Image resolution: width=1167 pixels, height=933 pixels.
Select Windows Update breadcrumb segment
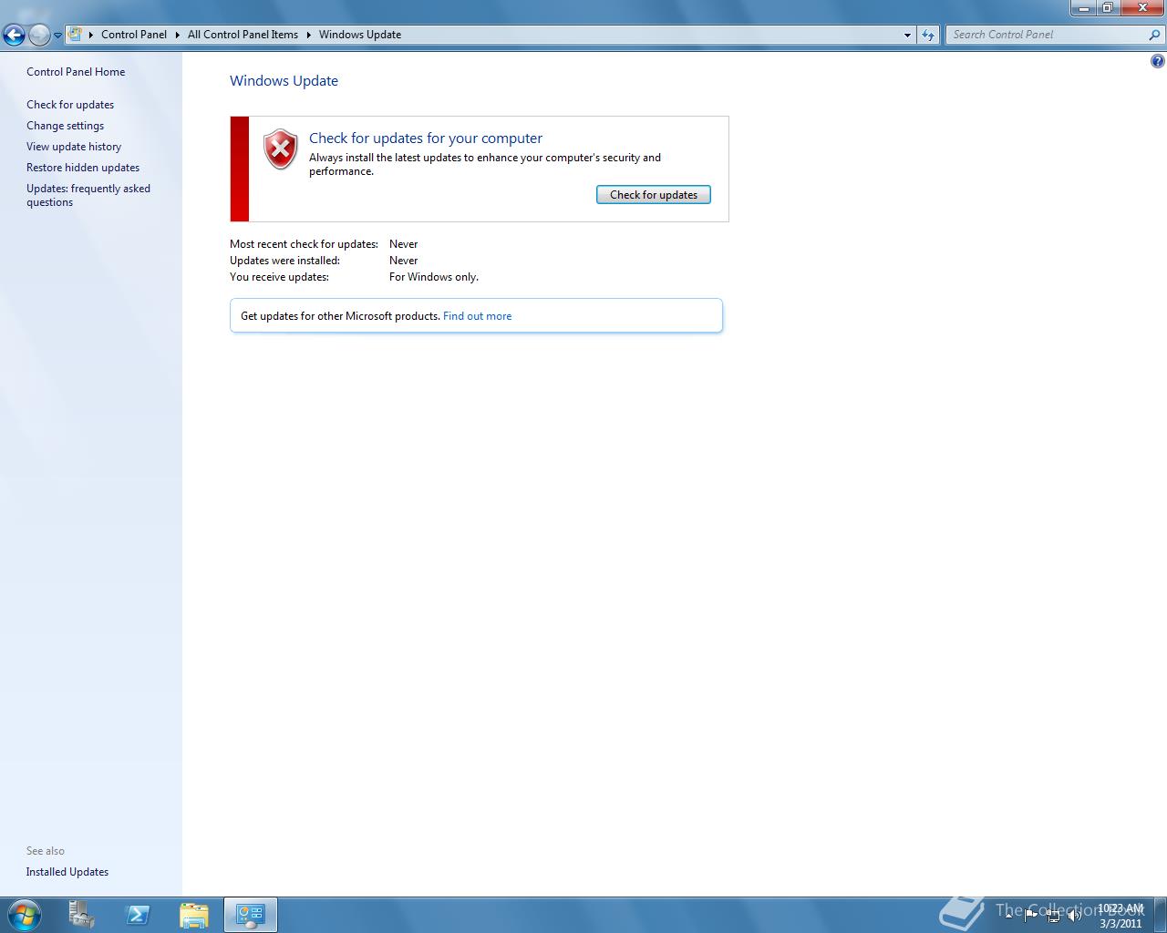[x=360, y=35]
